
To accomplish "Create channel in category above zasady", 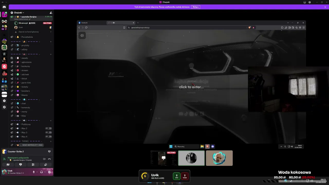I will pos(51,54).
